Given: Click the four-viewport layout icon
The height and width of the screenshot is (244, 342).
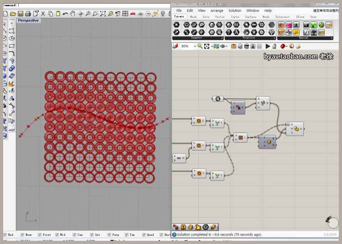Looking at the screenshot, I should pos(125,14).
